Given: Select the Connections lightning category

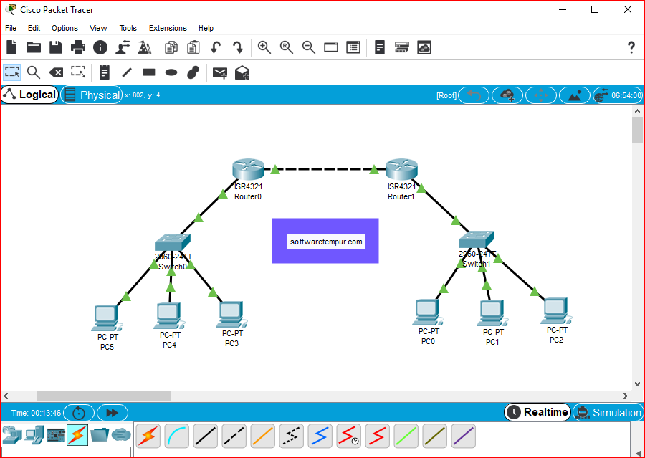Looking at the screenshot, I should (77, 435).
